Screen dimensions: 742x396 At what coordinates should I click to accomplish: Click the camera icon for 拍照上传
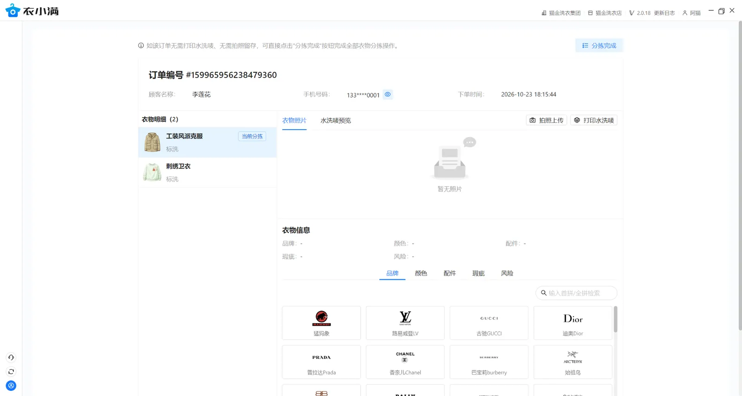(x=532, y=120)
